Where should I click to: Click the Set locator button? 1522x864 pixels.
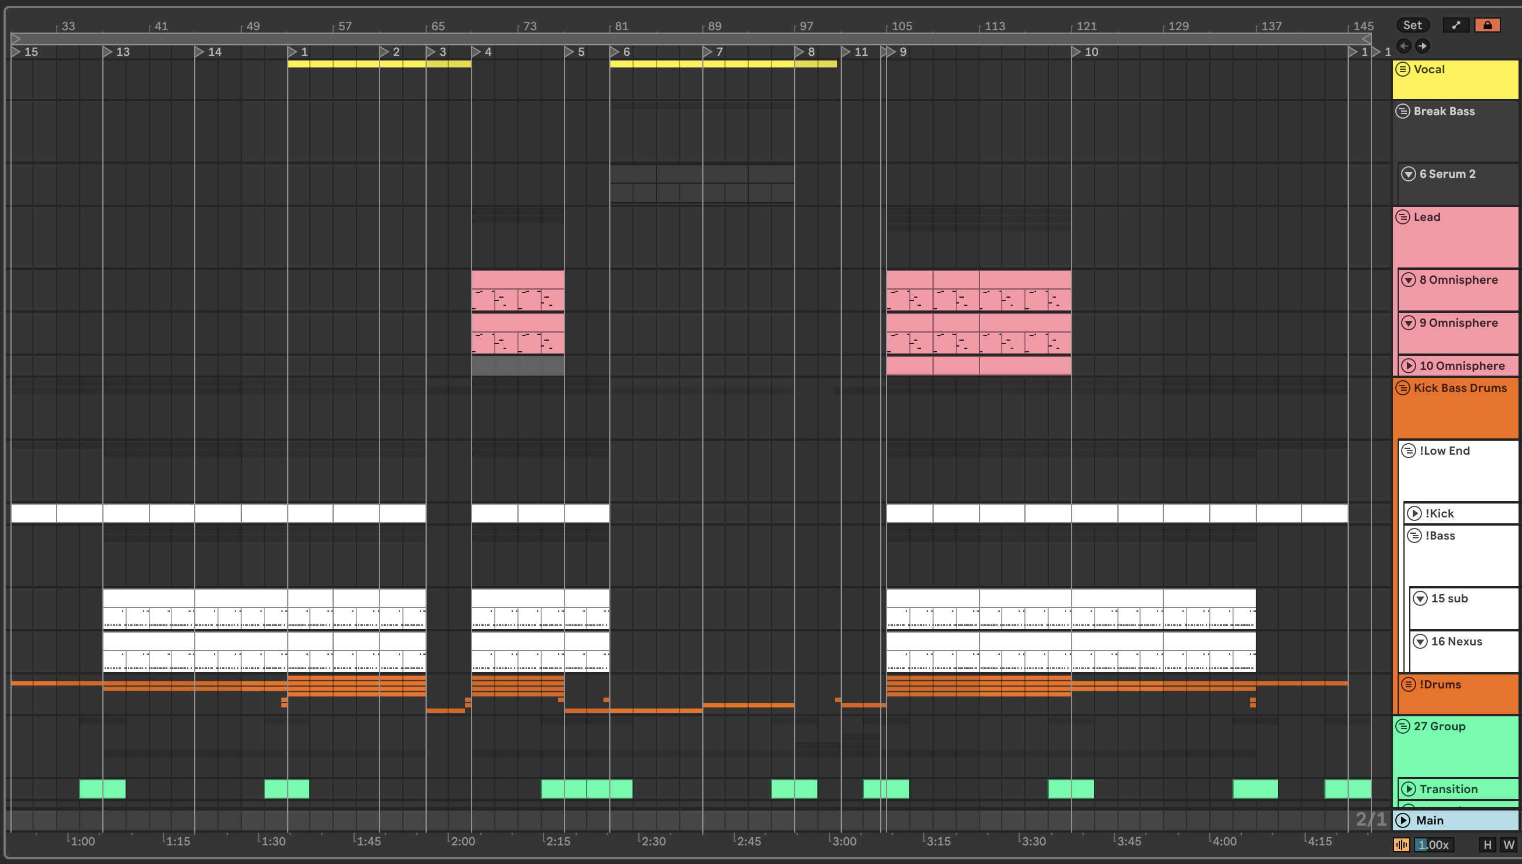click(1412, 25)
